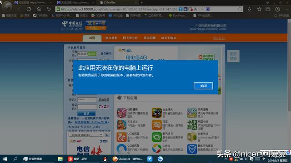This screenshot has width=291, height=163.
Task: Click the Go button beside provider dropdown
Action: pos(107,135)
